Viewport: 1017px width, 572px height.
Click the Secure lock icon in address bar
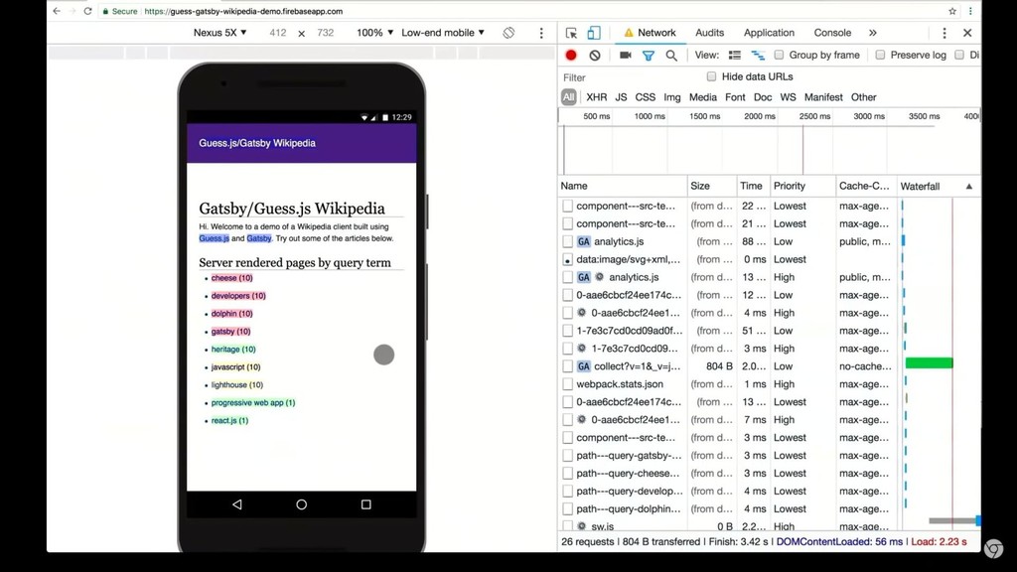tap(105, 11)
